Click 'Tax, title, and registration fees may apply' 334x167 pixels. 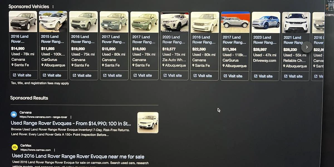pyautogui.click(x=40, y=83)
